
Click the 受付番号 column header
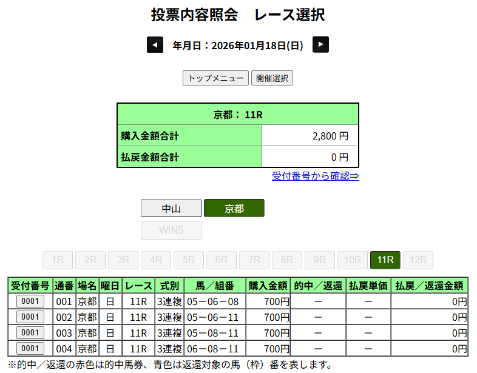coord(30,286)
